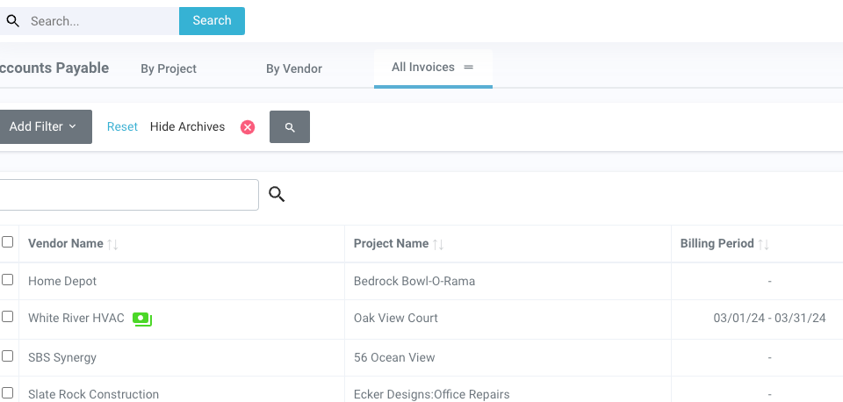Toggle the select-all checkbox in table header

pyautogui.click(x=8, y=242)
